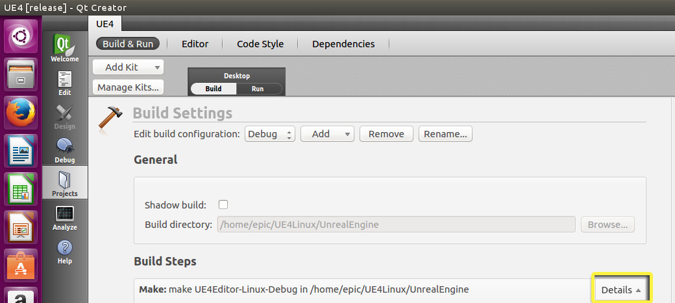
Task: Switch to Edit mode in sidebar
Action: click(64, 82)
